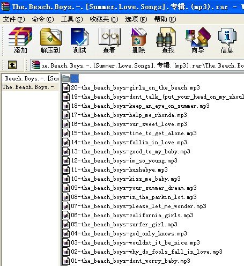Click the Extract To (解压到) toolbar icon

point(51,36)
